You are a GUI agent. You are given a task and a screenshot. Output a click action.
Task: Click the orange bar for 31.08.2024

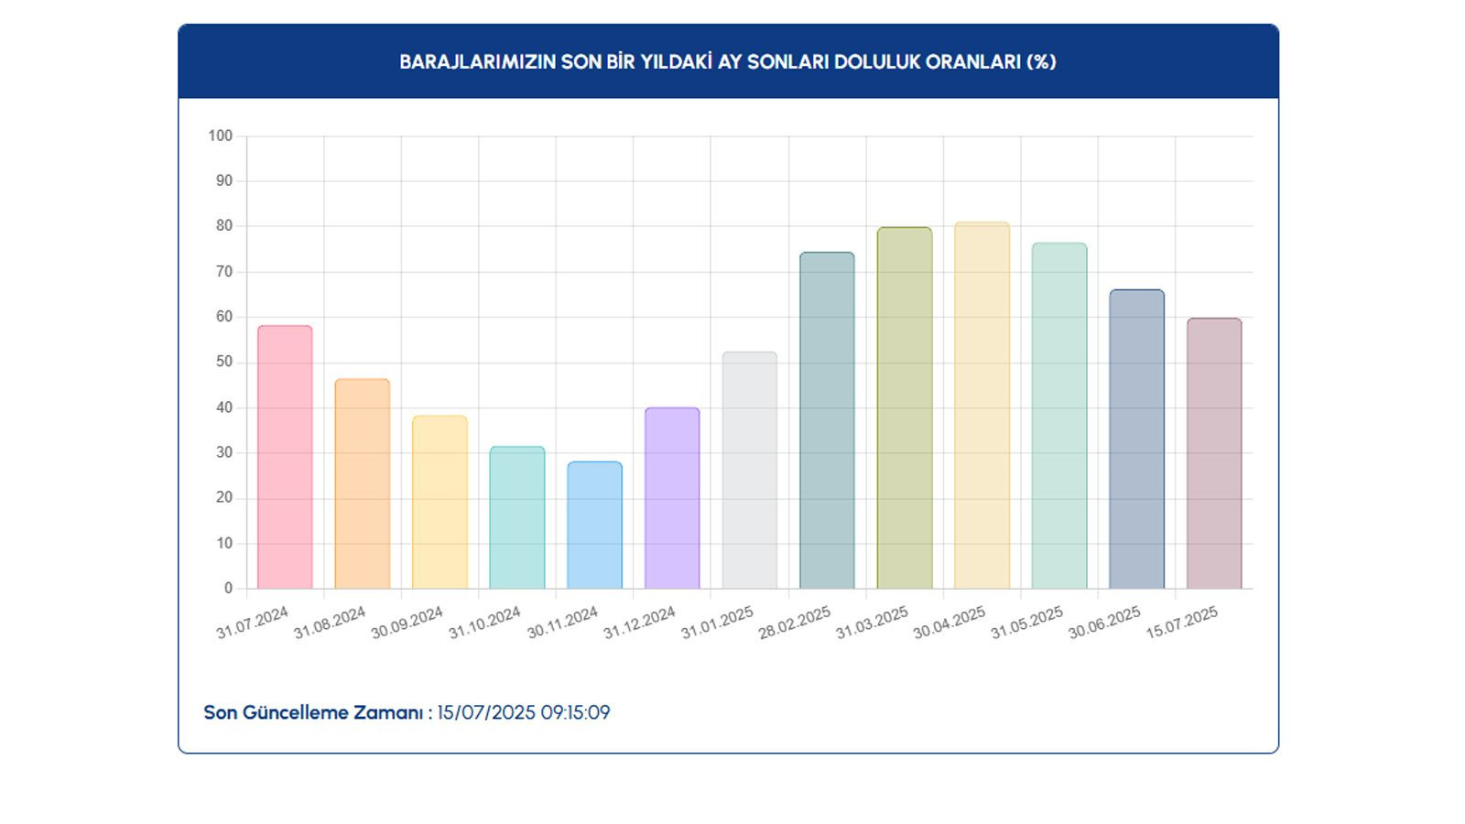[x=363, y=483]
